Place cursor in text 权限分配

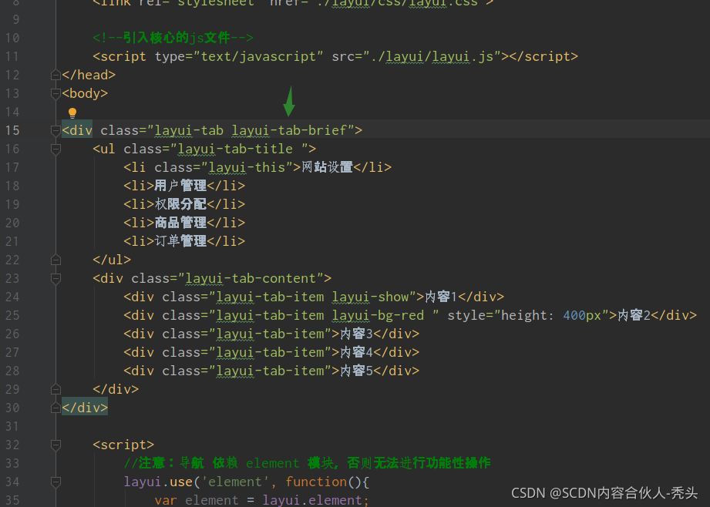pos(180,205)
